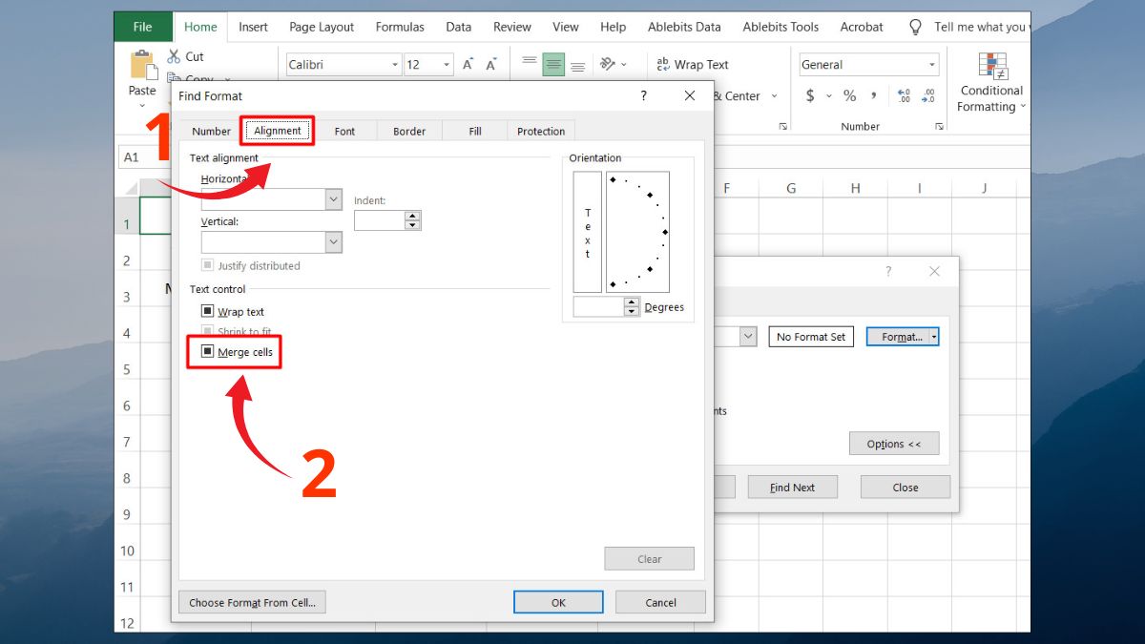1145x644 pixels.
Task: Click Cancel in the Find Format dialog
Action: tap(660, 602)
